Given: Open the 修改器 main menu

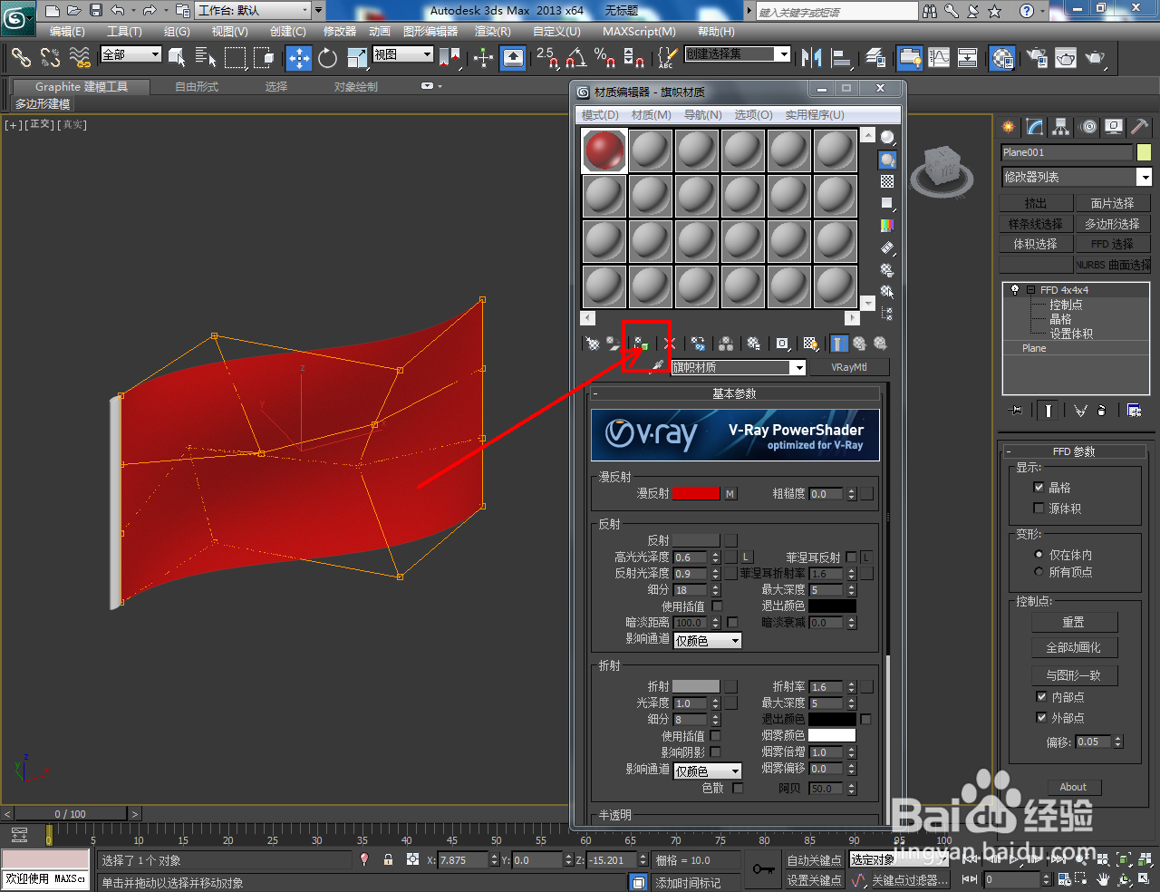Looking at the screenshot, I should click(x=340, y=31).
